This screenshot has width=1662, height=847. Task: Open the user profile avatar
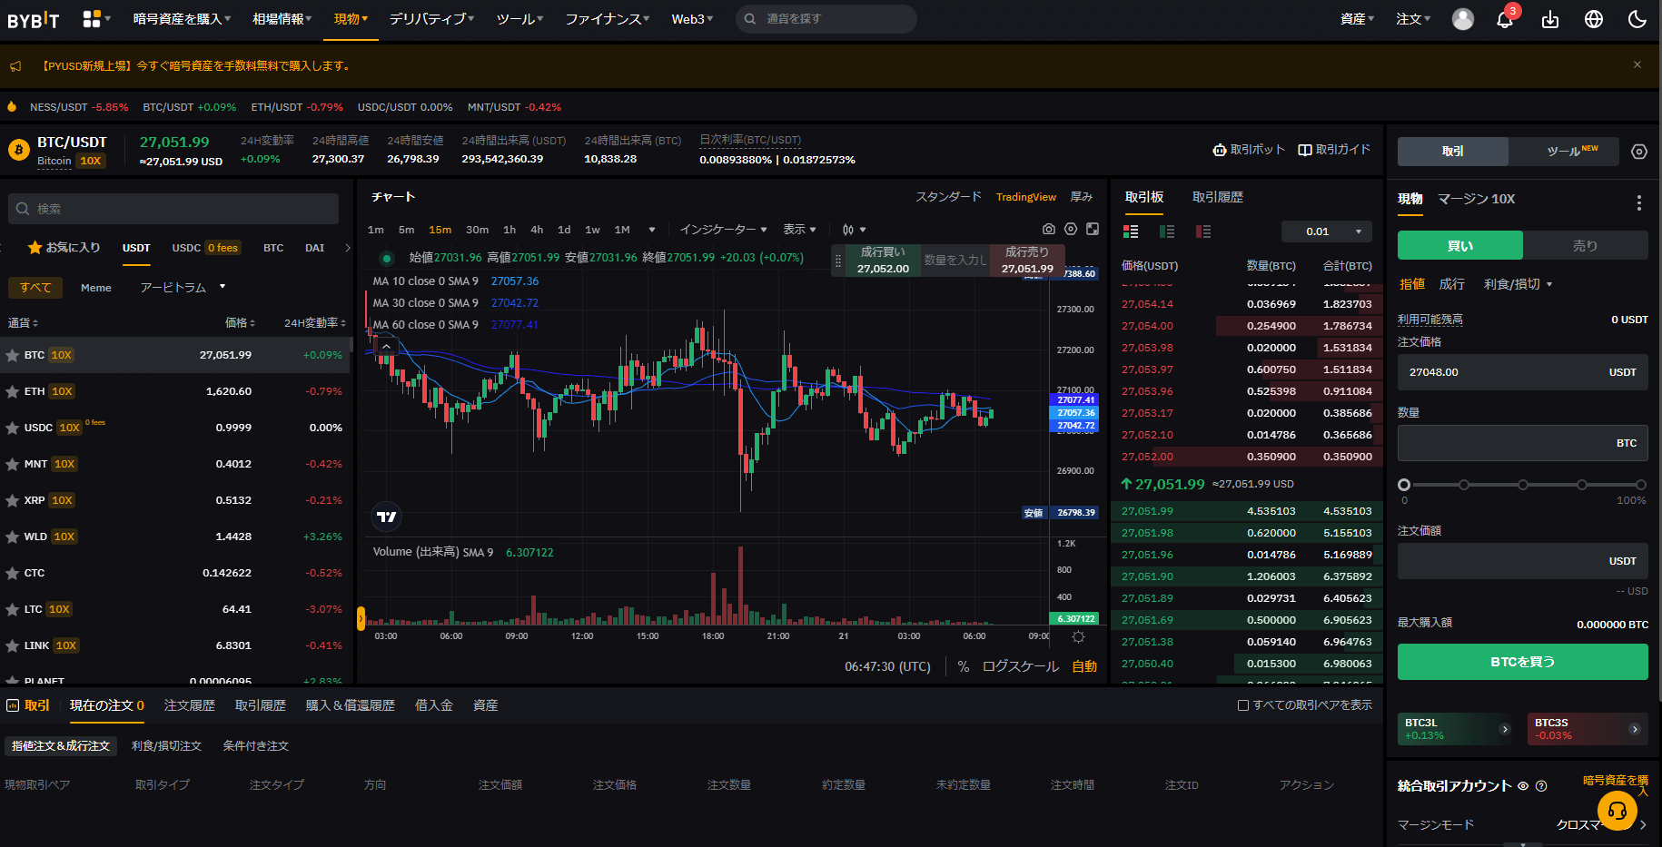pyautogui.click(x=1462, y=19)
